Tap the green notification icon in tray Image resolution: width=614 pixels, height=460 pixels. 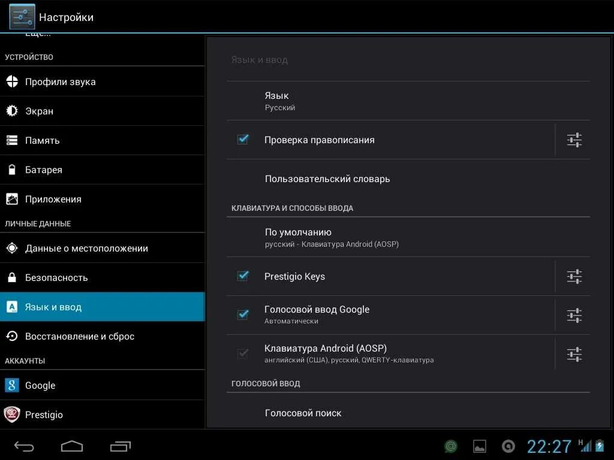click(451, 446)
